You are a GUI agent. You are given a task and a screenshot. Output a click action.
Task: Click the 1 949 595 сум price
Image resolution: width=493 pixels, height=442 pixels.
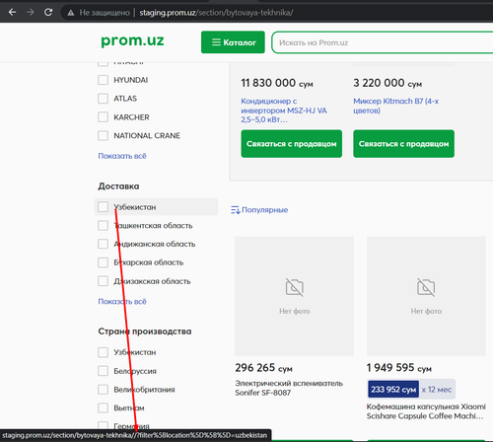(x=399, y=368)
